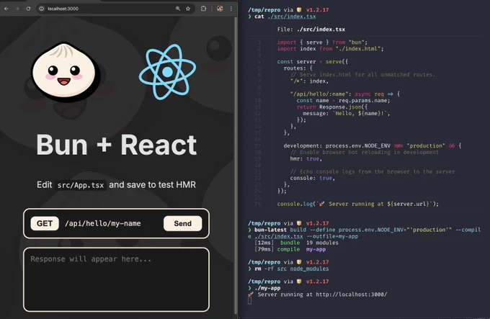
Task: Focus the /api/hello/my-name endpoint field
Action: 112,223
